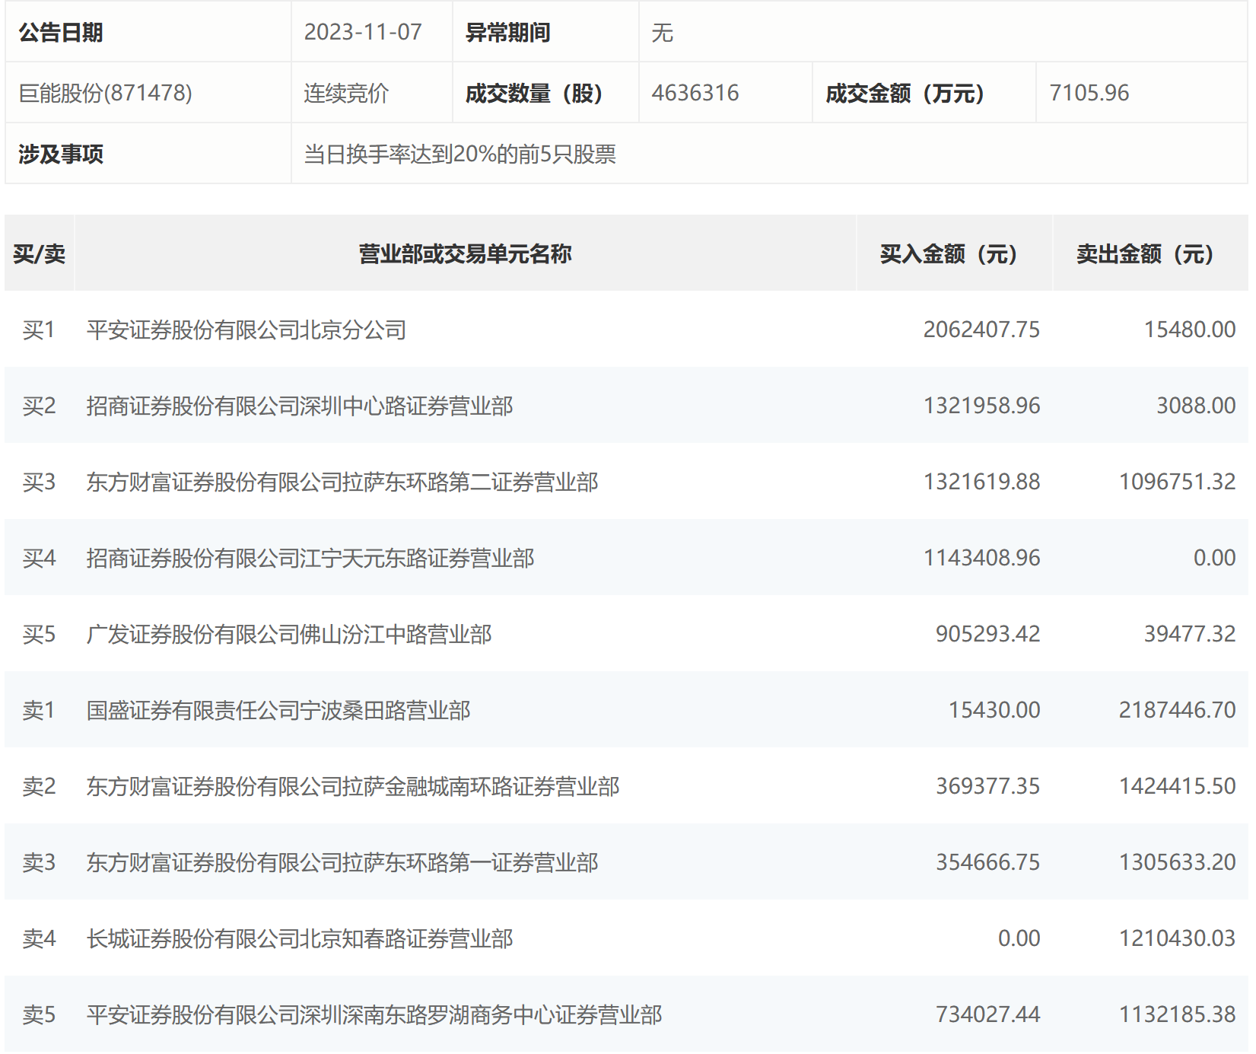
Task: Select sell amount 15480.00
Action: [1190, 330]
